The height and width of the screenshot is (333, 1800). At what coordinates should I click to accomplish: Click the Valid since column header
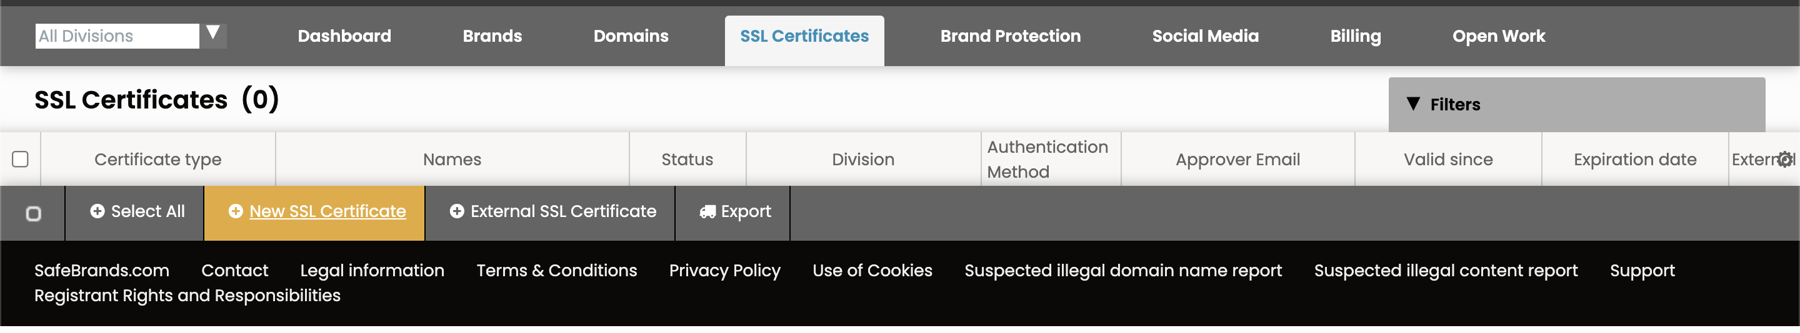point(1448,160)
